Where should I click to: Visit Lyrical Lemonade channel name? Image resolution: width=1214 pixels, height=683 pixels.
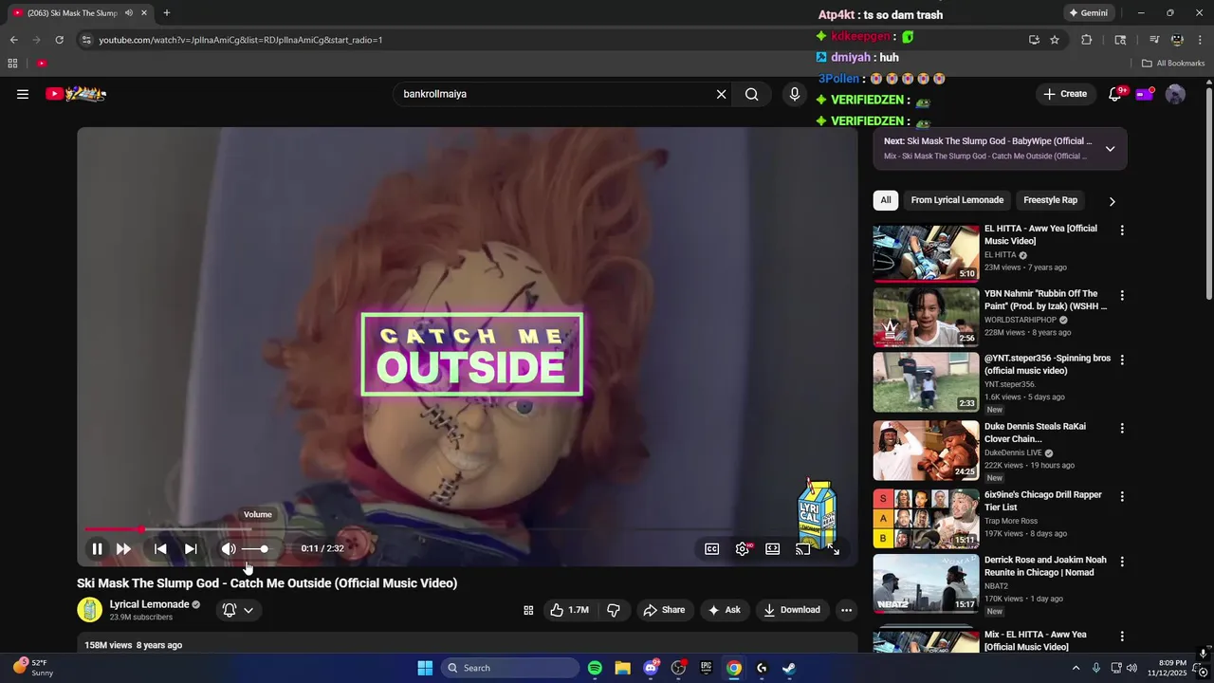pos(149,604)
